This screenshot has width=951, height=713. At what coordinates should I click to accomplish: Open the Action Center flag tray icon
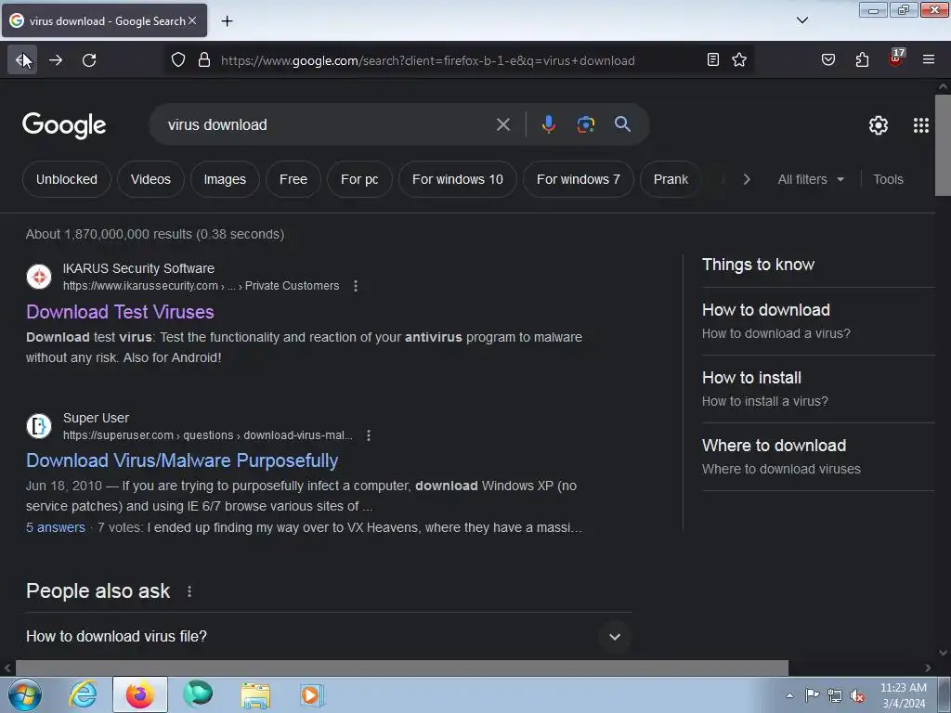pyautogui.click(x=812, y=695)
